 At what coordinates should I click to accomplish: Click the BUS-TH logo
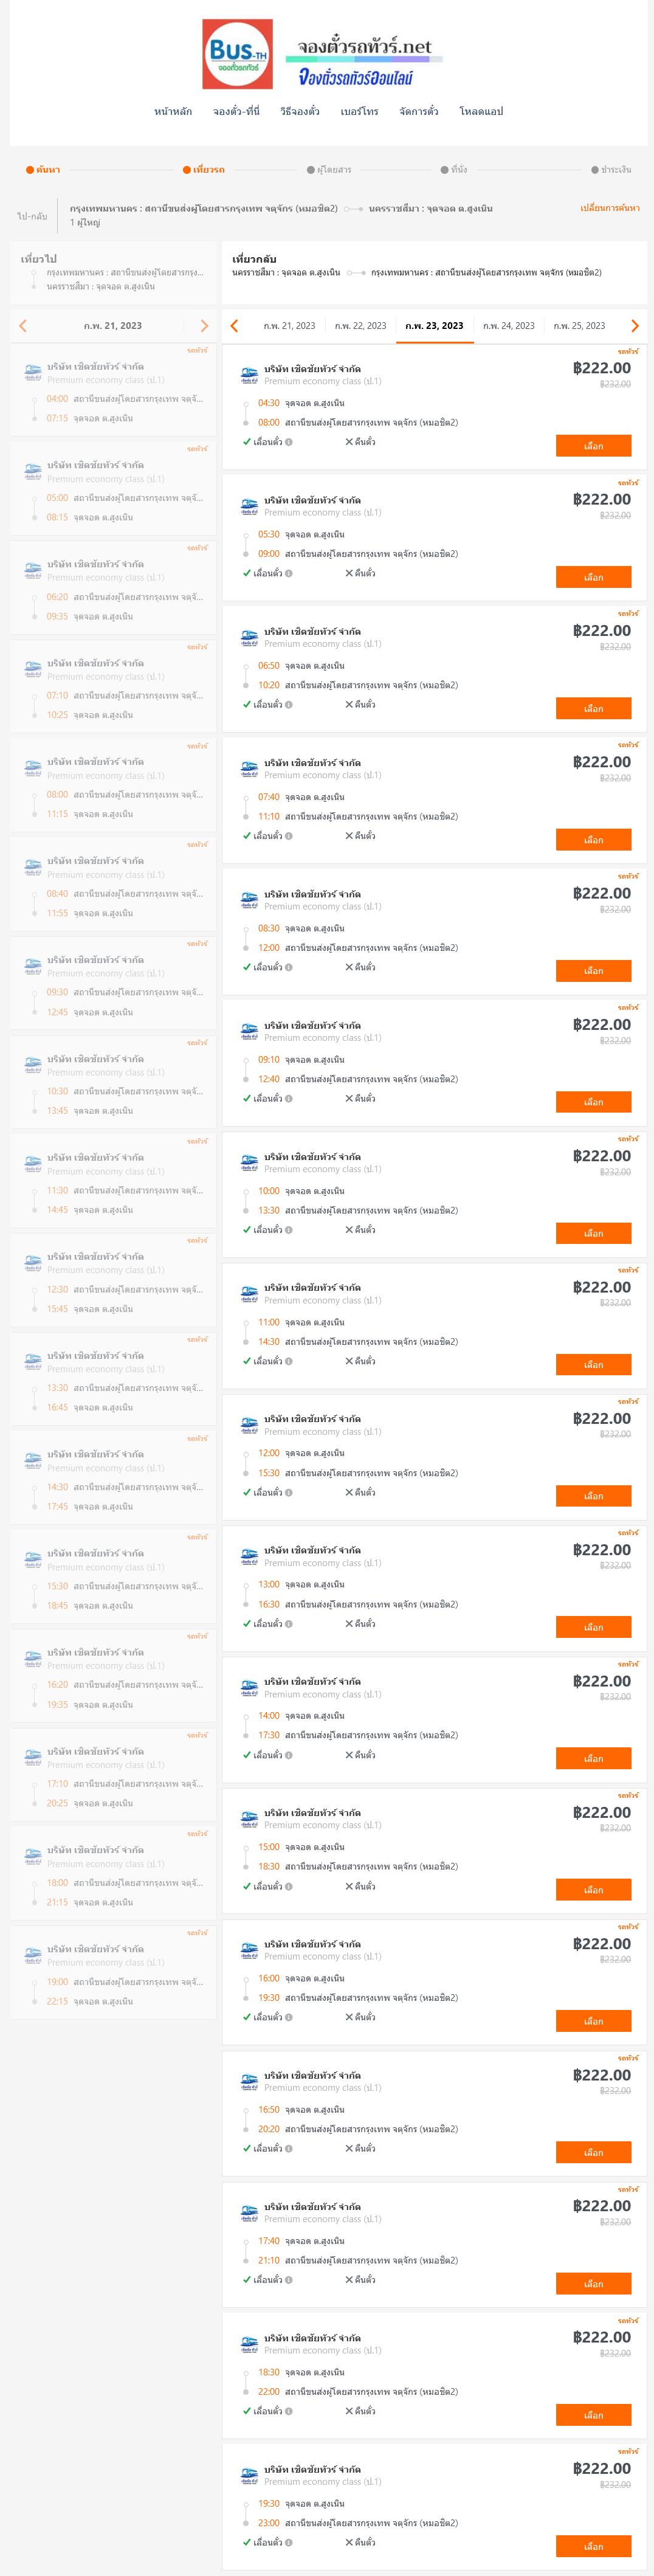point(237,54)
